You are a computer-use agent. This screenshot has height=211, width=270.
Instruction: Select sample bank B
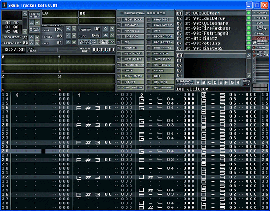pos(204,83)
